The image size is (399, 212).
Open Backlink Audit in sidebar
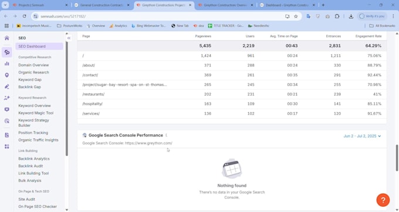(x=31, y=166)
